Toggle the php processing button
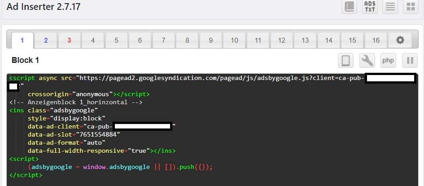 388,60
